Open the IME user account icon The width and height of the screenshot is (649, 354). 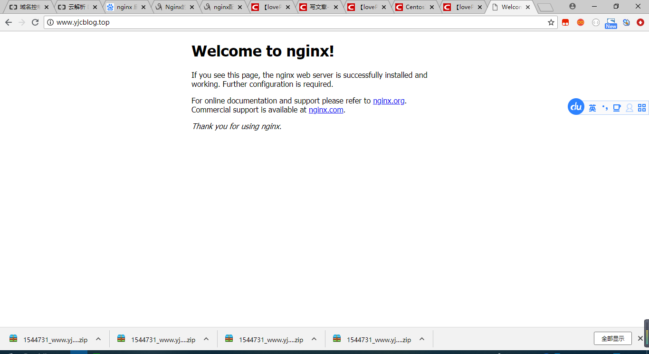(x=630, y=108)
